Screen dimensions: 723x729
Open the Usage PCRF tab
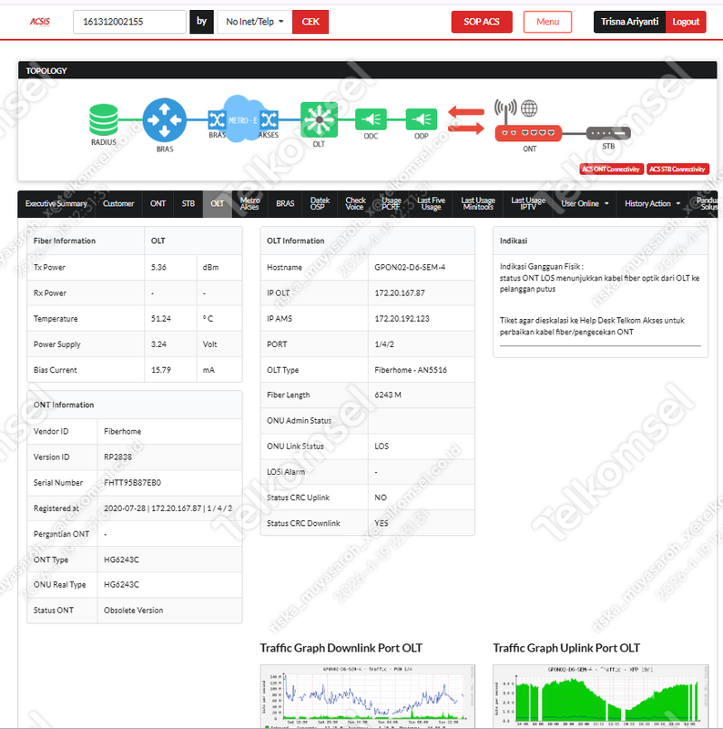(392, 203)
